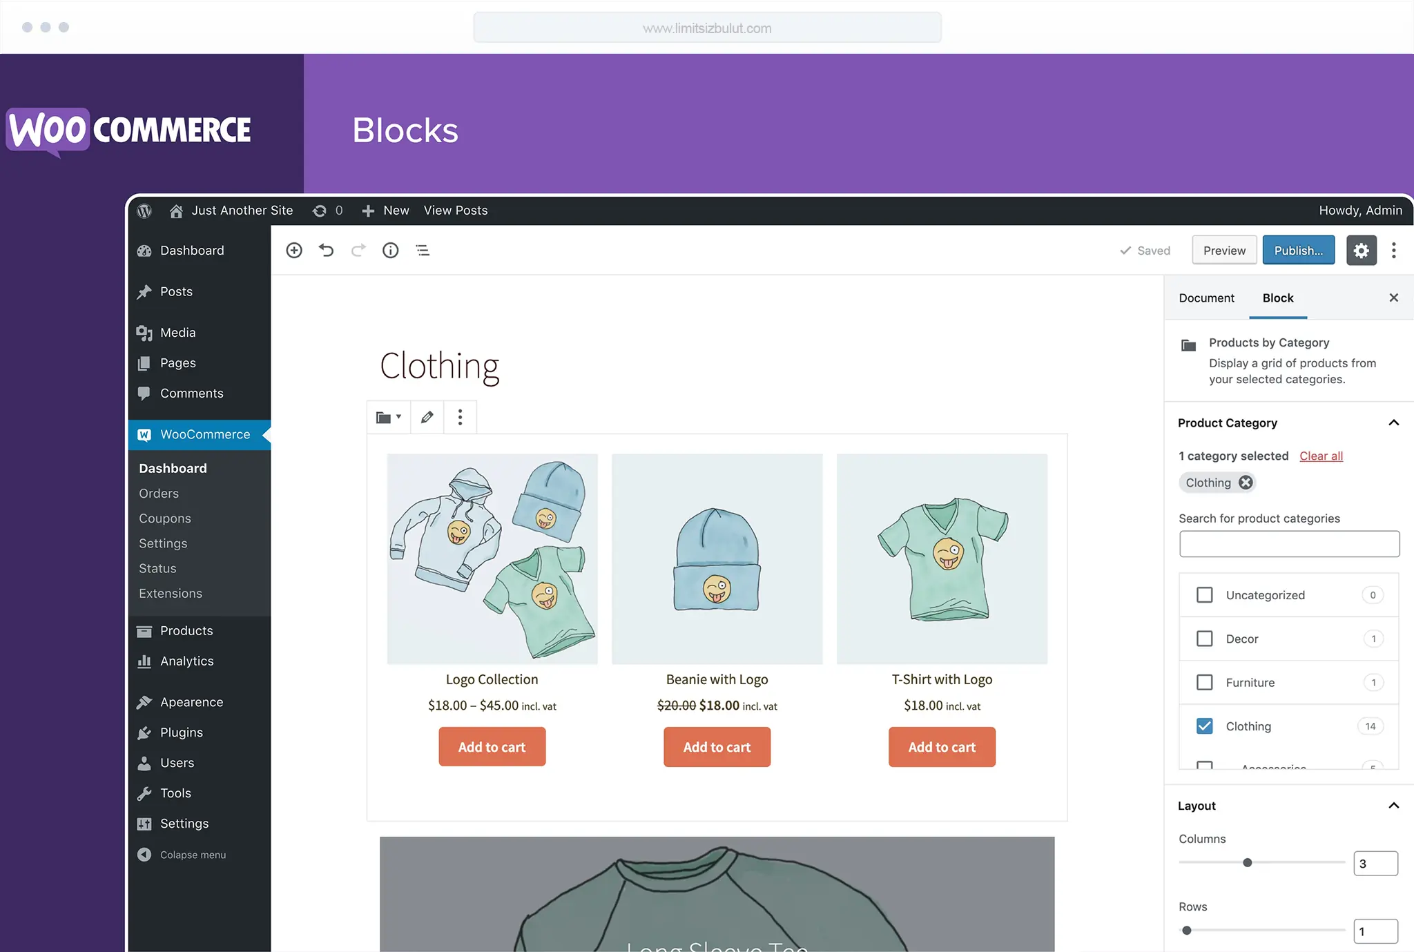Click the Columns slider handle
Viewport: 1414px width, 952px height.
1248,863
